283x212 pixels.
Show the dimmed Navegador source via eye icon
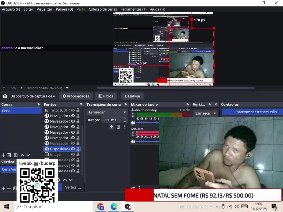73,143
